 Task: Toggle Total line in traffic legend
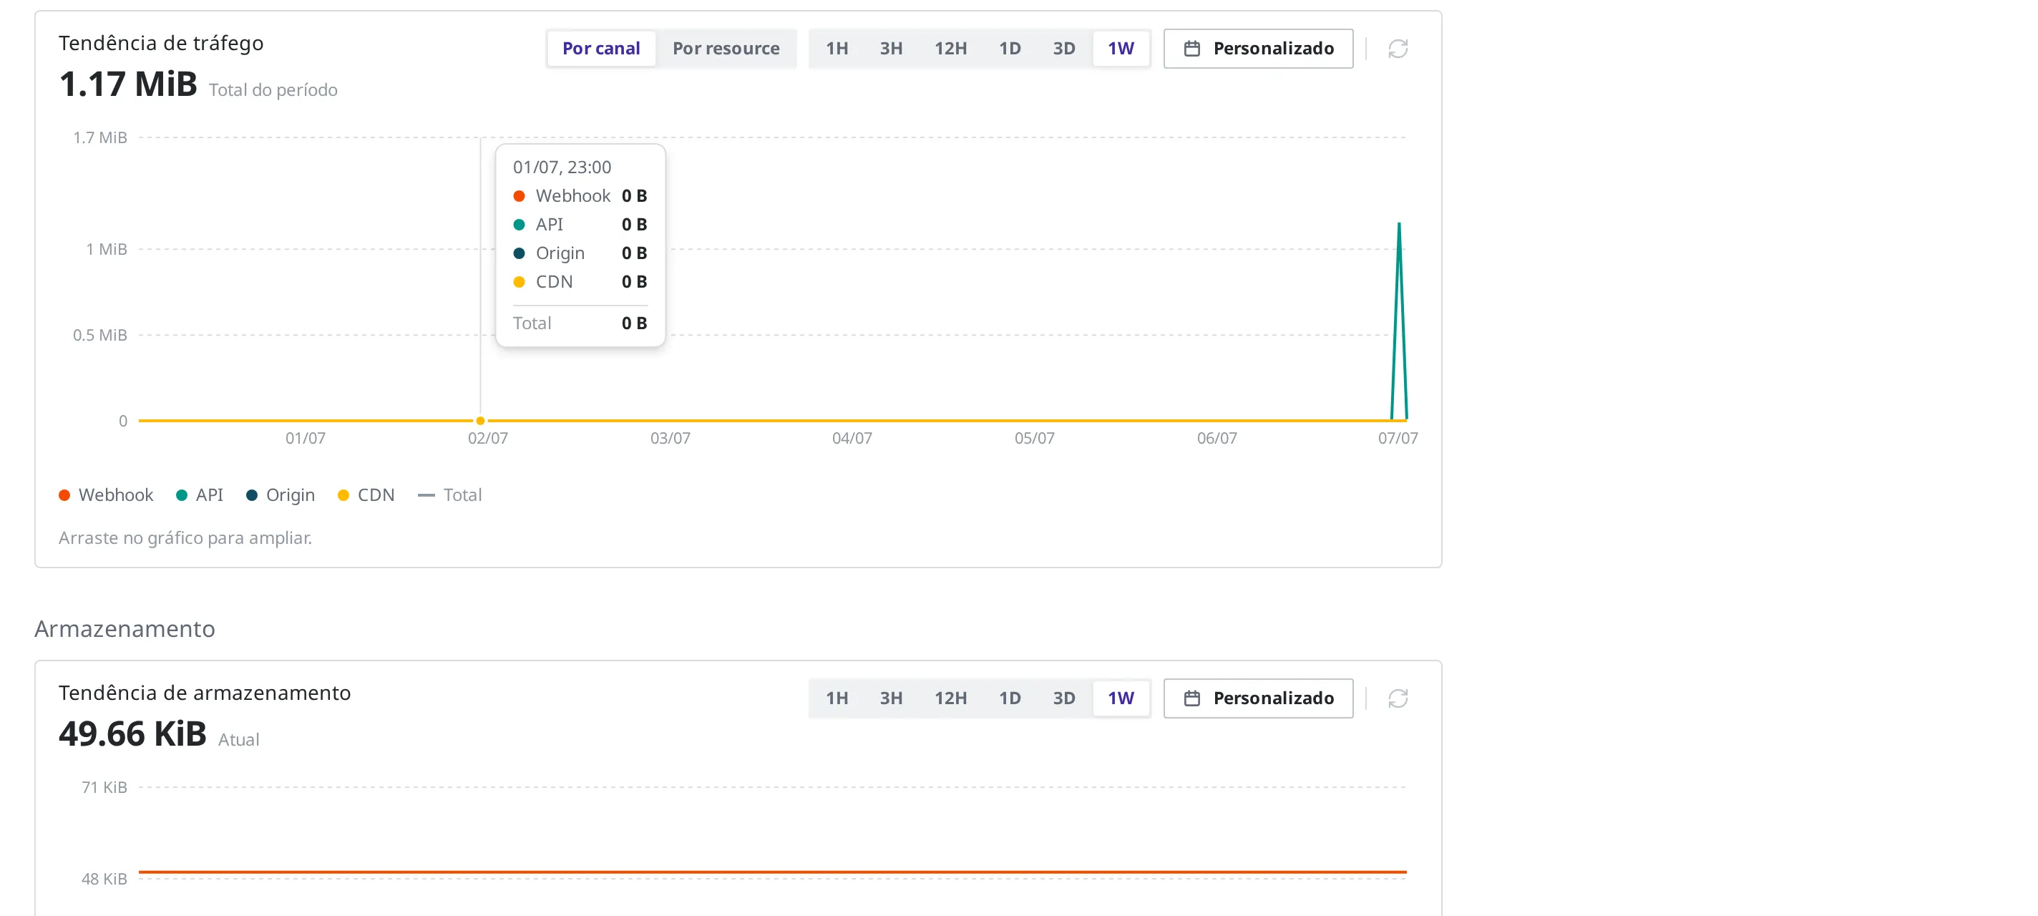point(449,495)
